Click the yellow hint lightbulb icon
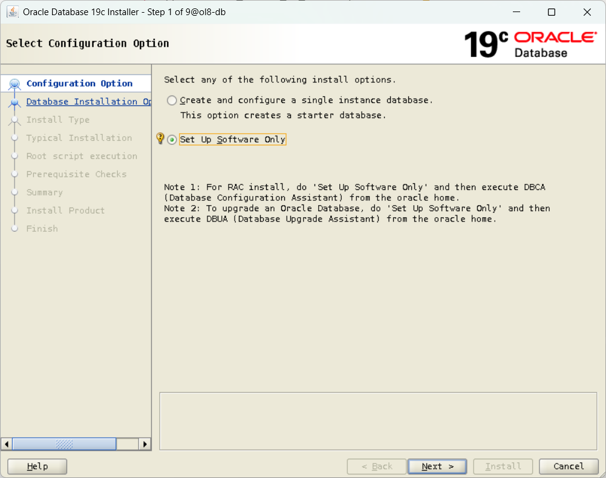This screenshot has width=606, height=478. 160,139
